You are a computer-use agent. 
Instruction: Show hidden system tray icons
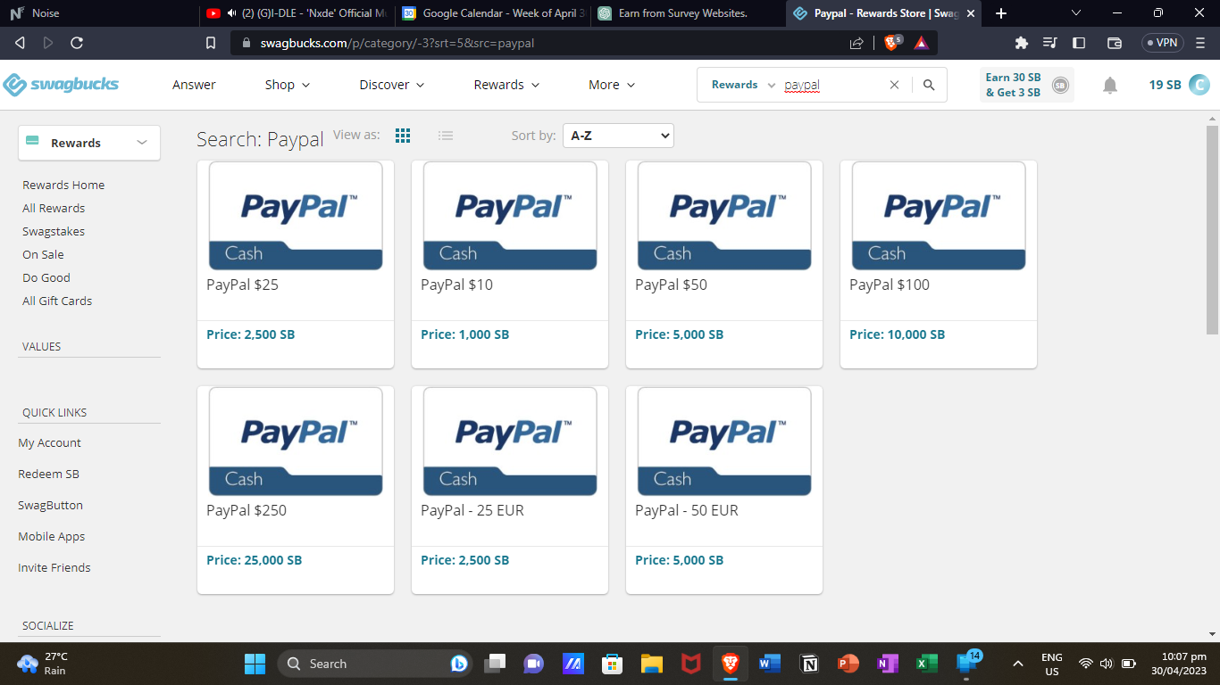coord(1017,664)
